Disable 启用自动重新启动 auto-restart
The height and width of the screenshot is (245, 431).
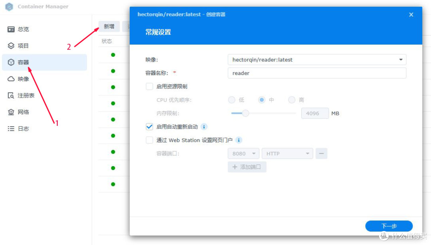click(x=149, y=127)
